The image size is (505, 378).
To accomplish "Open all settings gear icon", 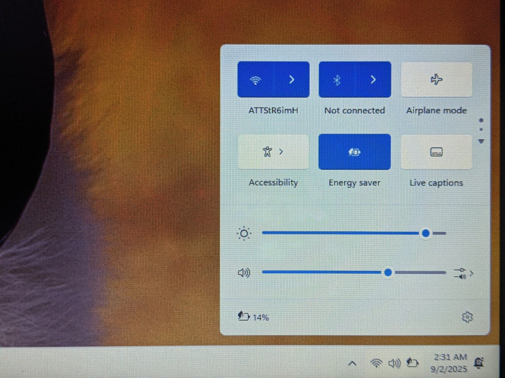I will tap(467, 317).
